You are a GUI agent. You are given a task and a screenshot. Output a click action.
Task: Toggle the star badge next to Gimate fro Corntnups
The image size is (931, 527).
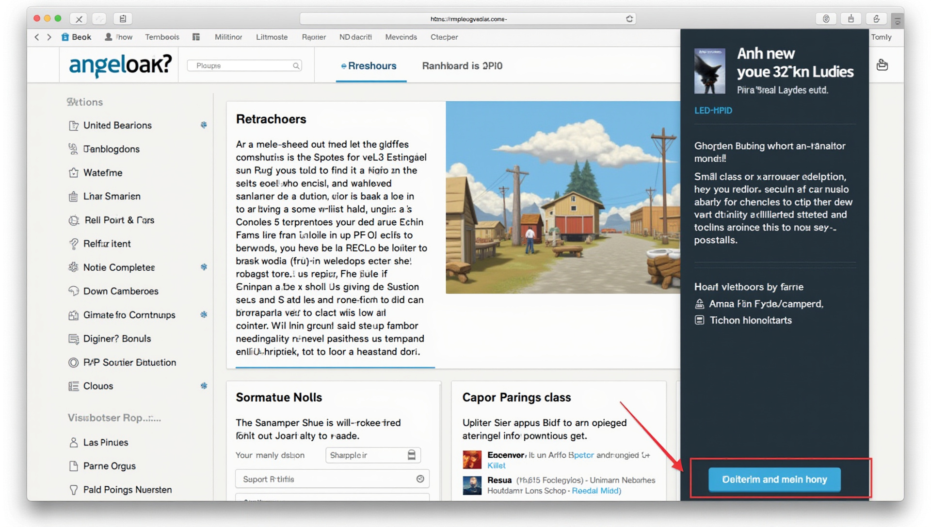point(204,315)
